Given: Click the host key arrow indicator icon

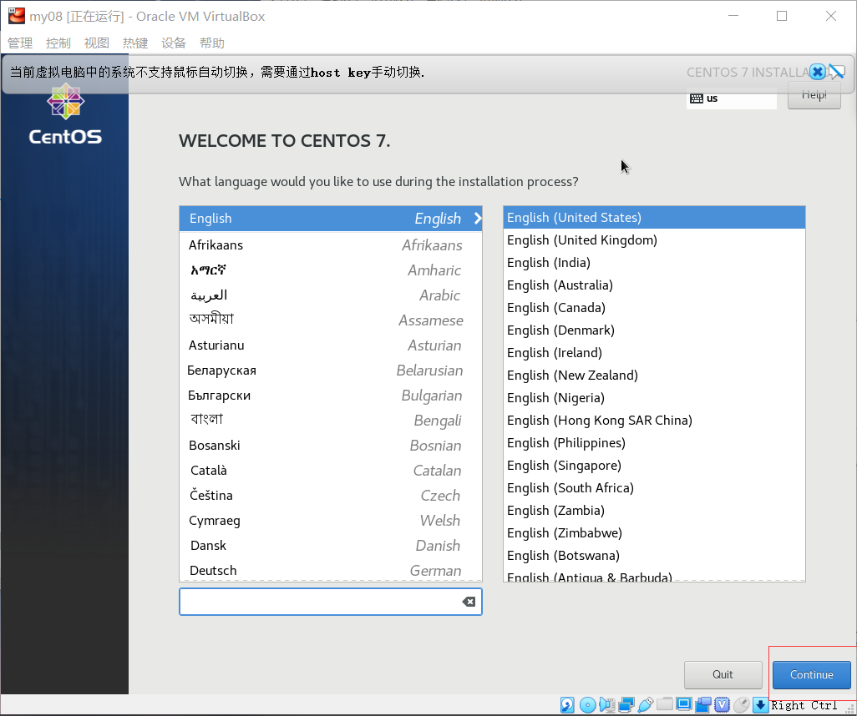Looking at the screenshot, I should (760, 704).
